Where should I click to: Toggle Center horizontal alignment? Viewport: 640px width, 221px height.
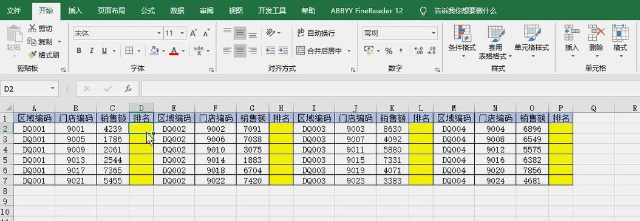pos(240,51)
